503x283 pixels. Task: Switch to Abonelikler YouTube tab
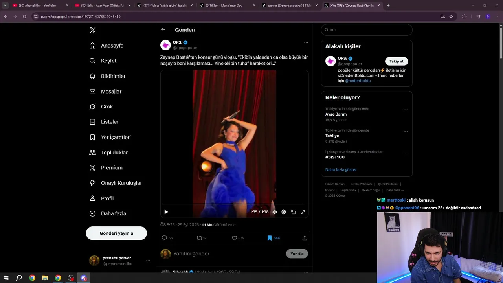point(40,6)
